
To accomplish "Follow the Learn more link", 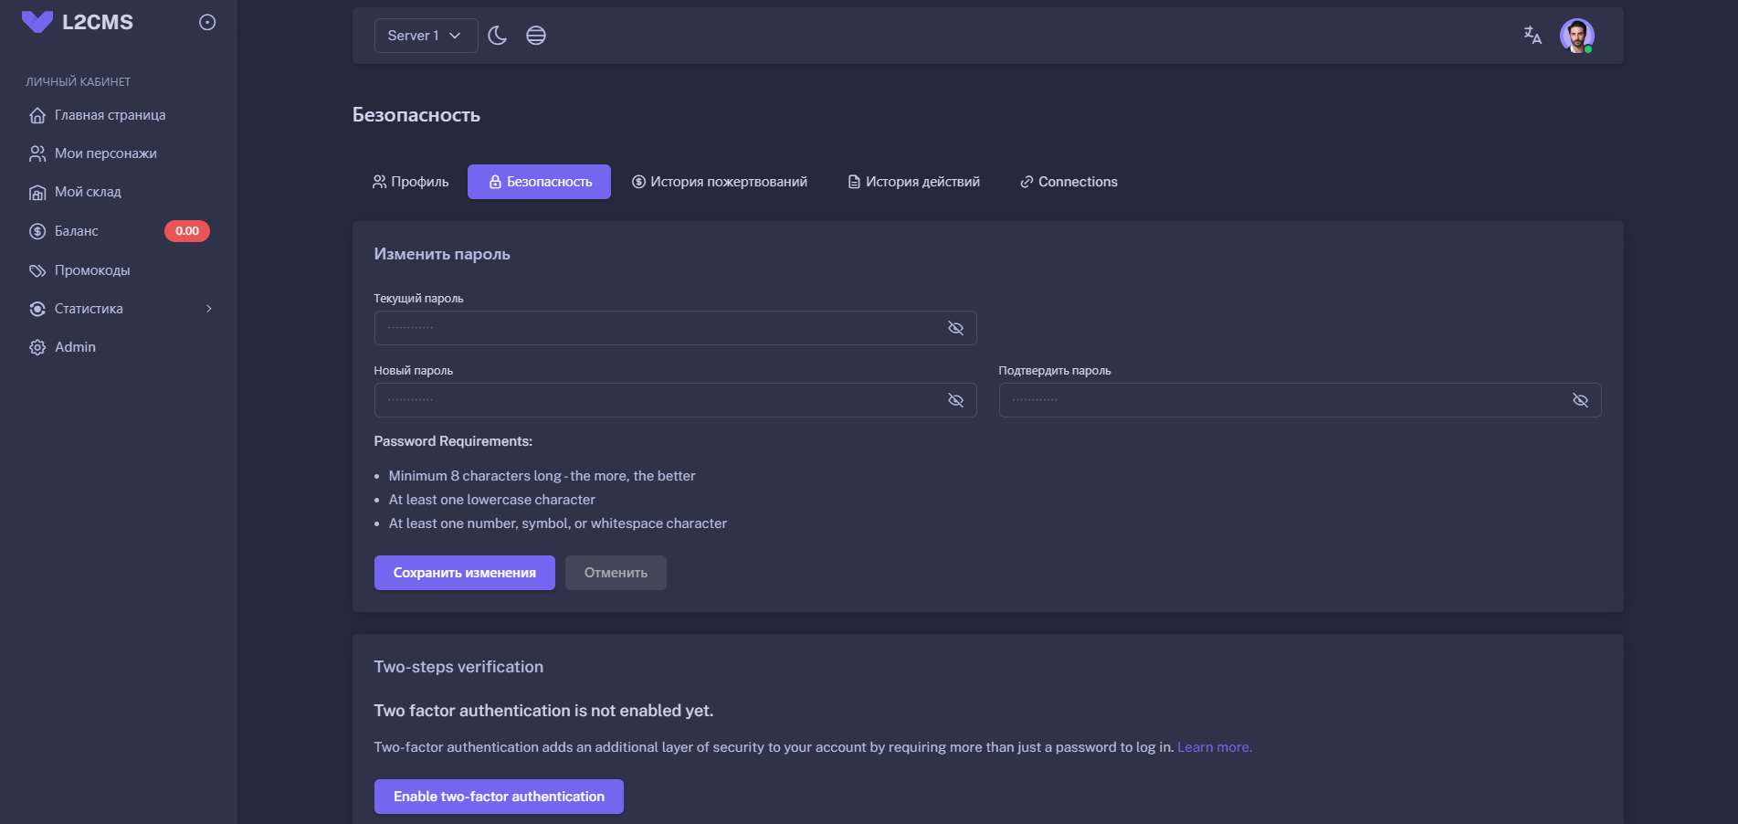I will click(1215, 747).
